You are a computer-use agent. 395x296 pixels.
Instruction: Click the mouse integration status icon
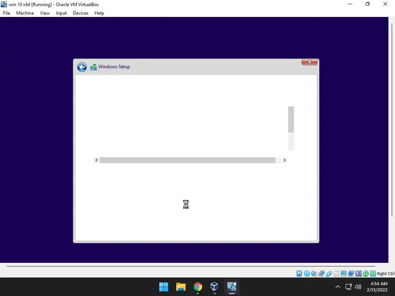pyautogui.click(x=366, y=274)
